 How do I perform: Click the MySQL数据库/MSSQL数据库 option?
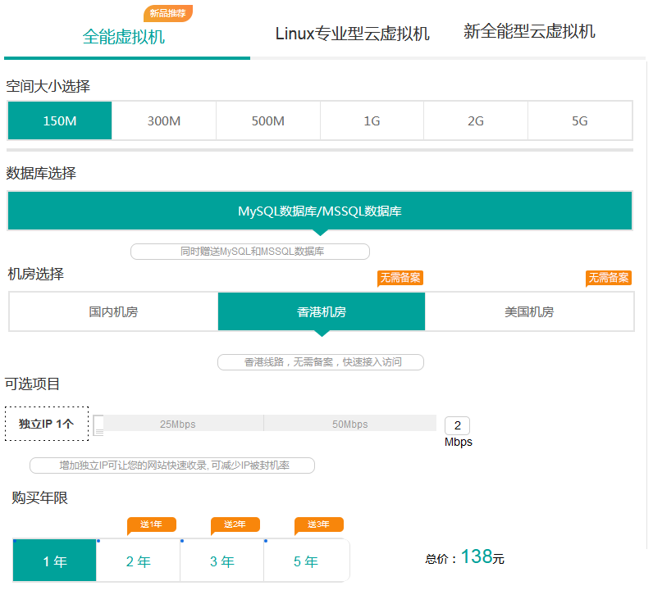coord(320,211)
